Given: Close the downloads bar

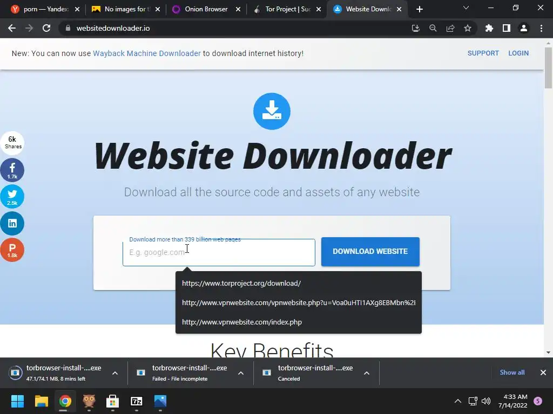Looking at the screenshot, I should 543,372.
